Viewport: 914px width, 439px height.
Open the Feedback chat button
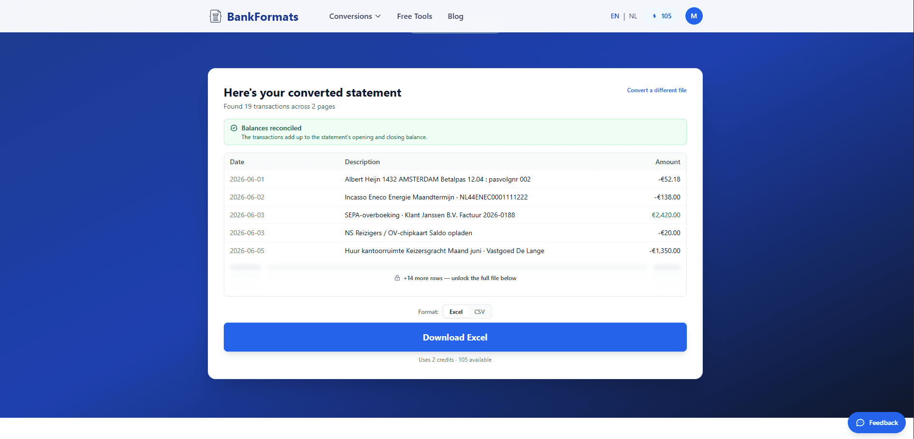tap(876, 423)
